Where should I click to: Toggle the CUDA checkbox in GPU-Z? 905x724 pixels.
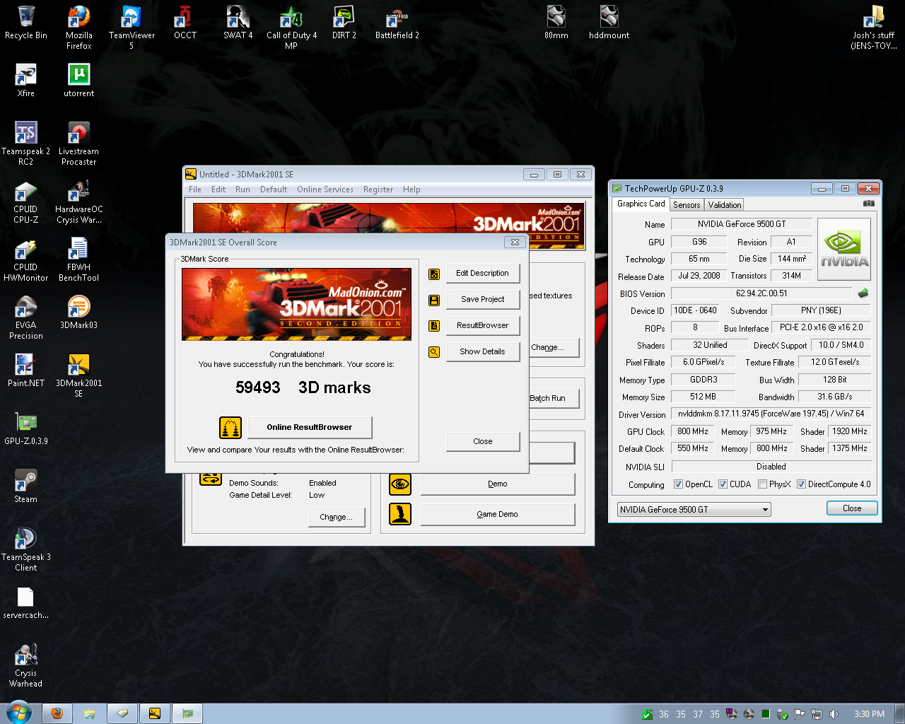click(x=723, y=484)
